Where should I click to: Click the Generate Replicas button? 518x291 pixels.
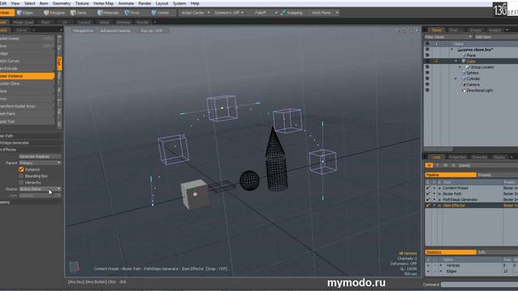pyautogui.click(x=40, y=156)
